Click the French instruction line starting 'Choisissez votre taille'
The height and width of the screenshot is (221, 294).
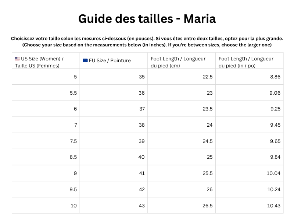click(147, 38)
